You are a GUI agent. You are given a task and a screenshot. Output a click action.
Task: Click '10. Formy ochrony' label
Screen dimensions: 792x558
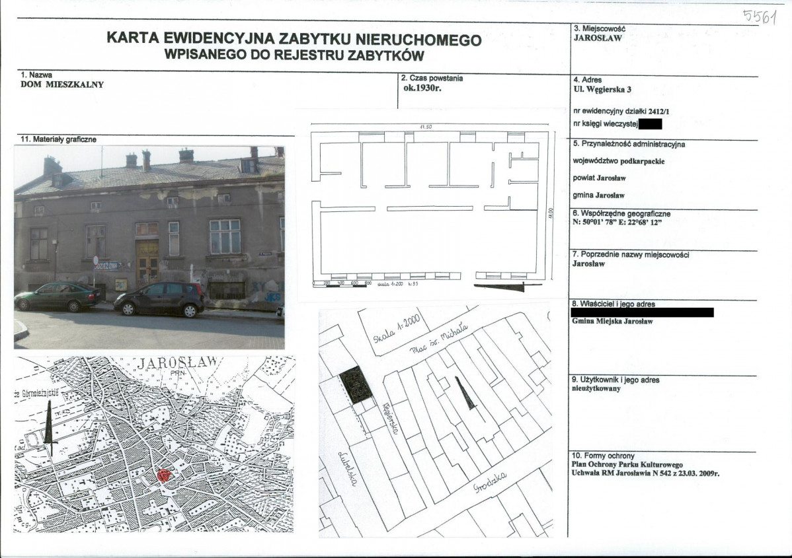[x=603, y=455]
